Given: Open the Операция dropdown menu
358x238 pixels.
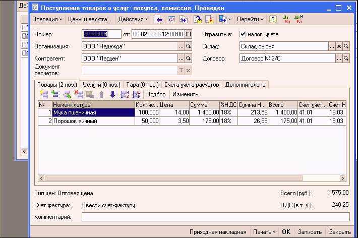Looking at the screenshot, I should (47, 19).
